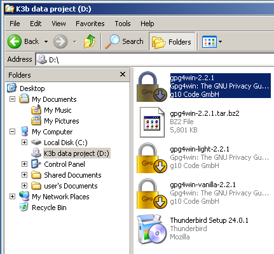Open the View menu
The width and height of the screenshot is (274, 254).
point(58,24)
